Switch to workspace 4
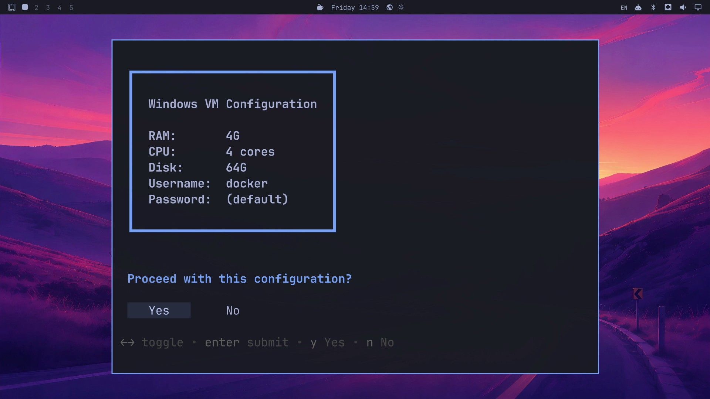 point(60,7)
